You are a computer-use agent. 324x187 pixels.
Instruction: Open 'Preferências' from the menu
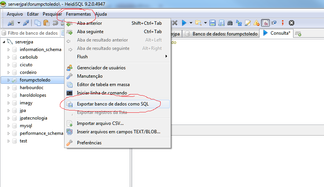118,143
